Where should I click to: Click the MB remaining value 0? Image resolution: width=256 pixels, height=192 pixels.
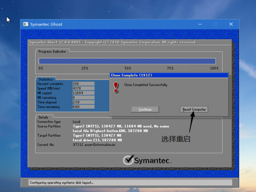point(84,98)
